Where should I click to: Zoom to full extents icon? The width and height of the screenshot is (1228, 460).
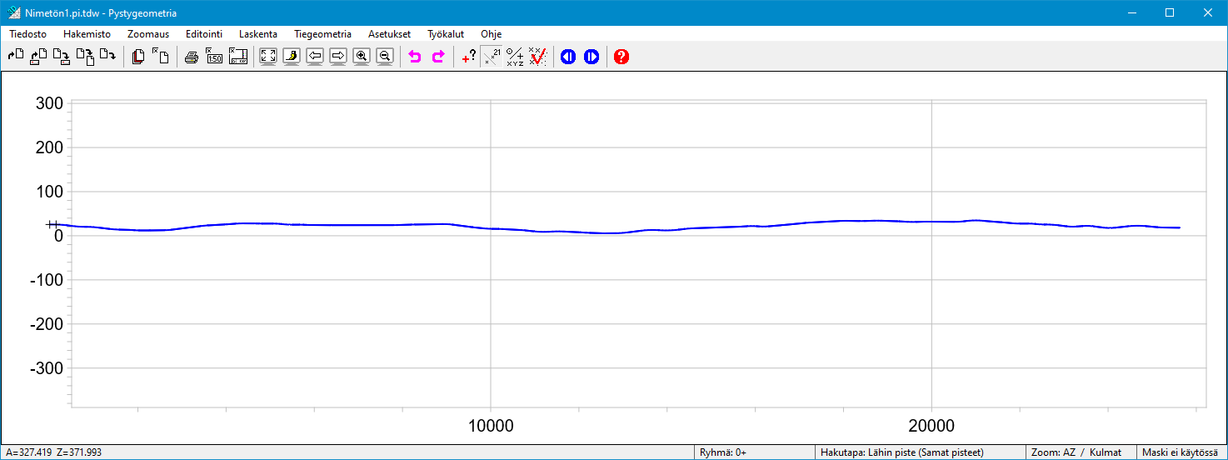click(x=268, y=57)
